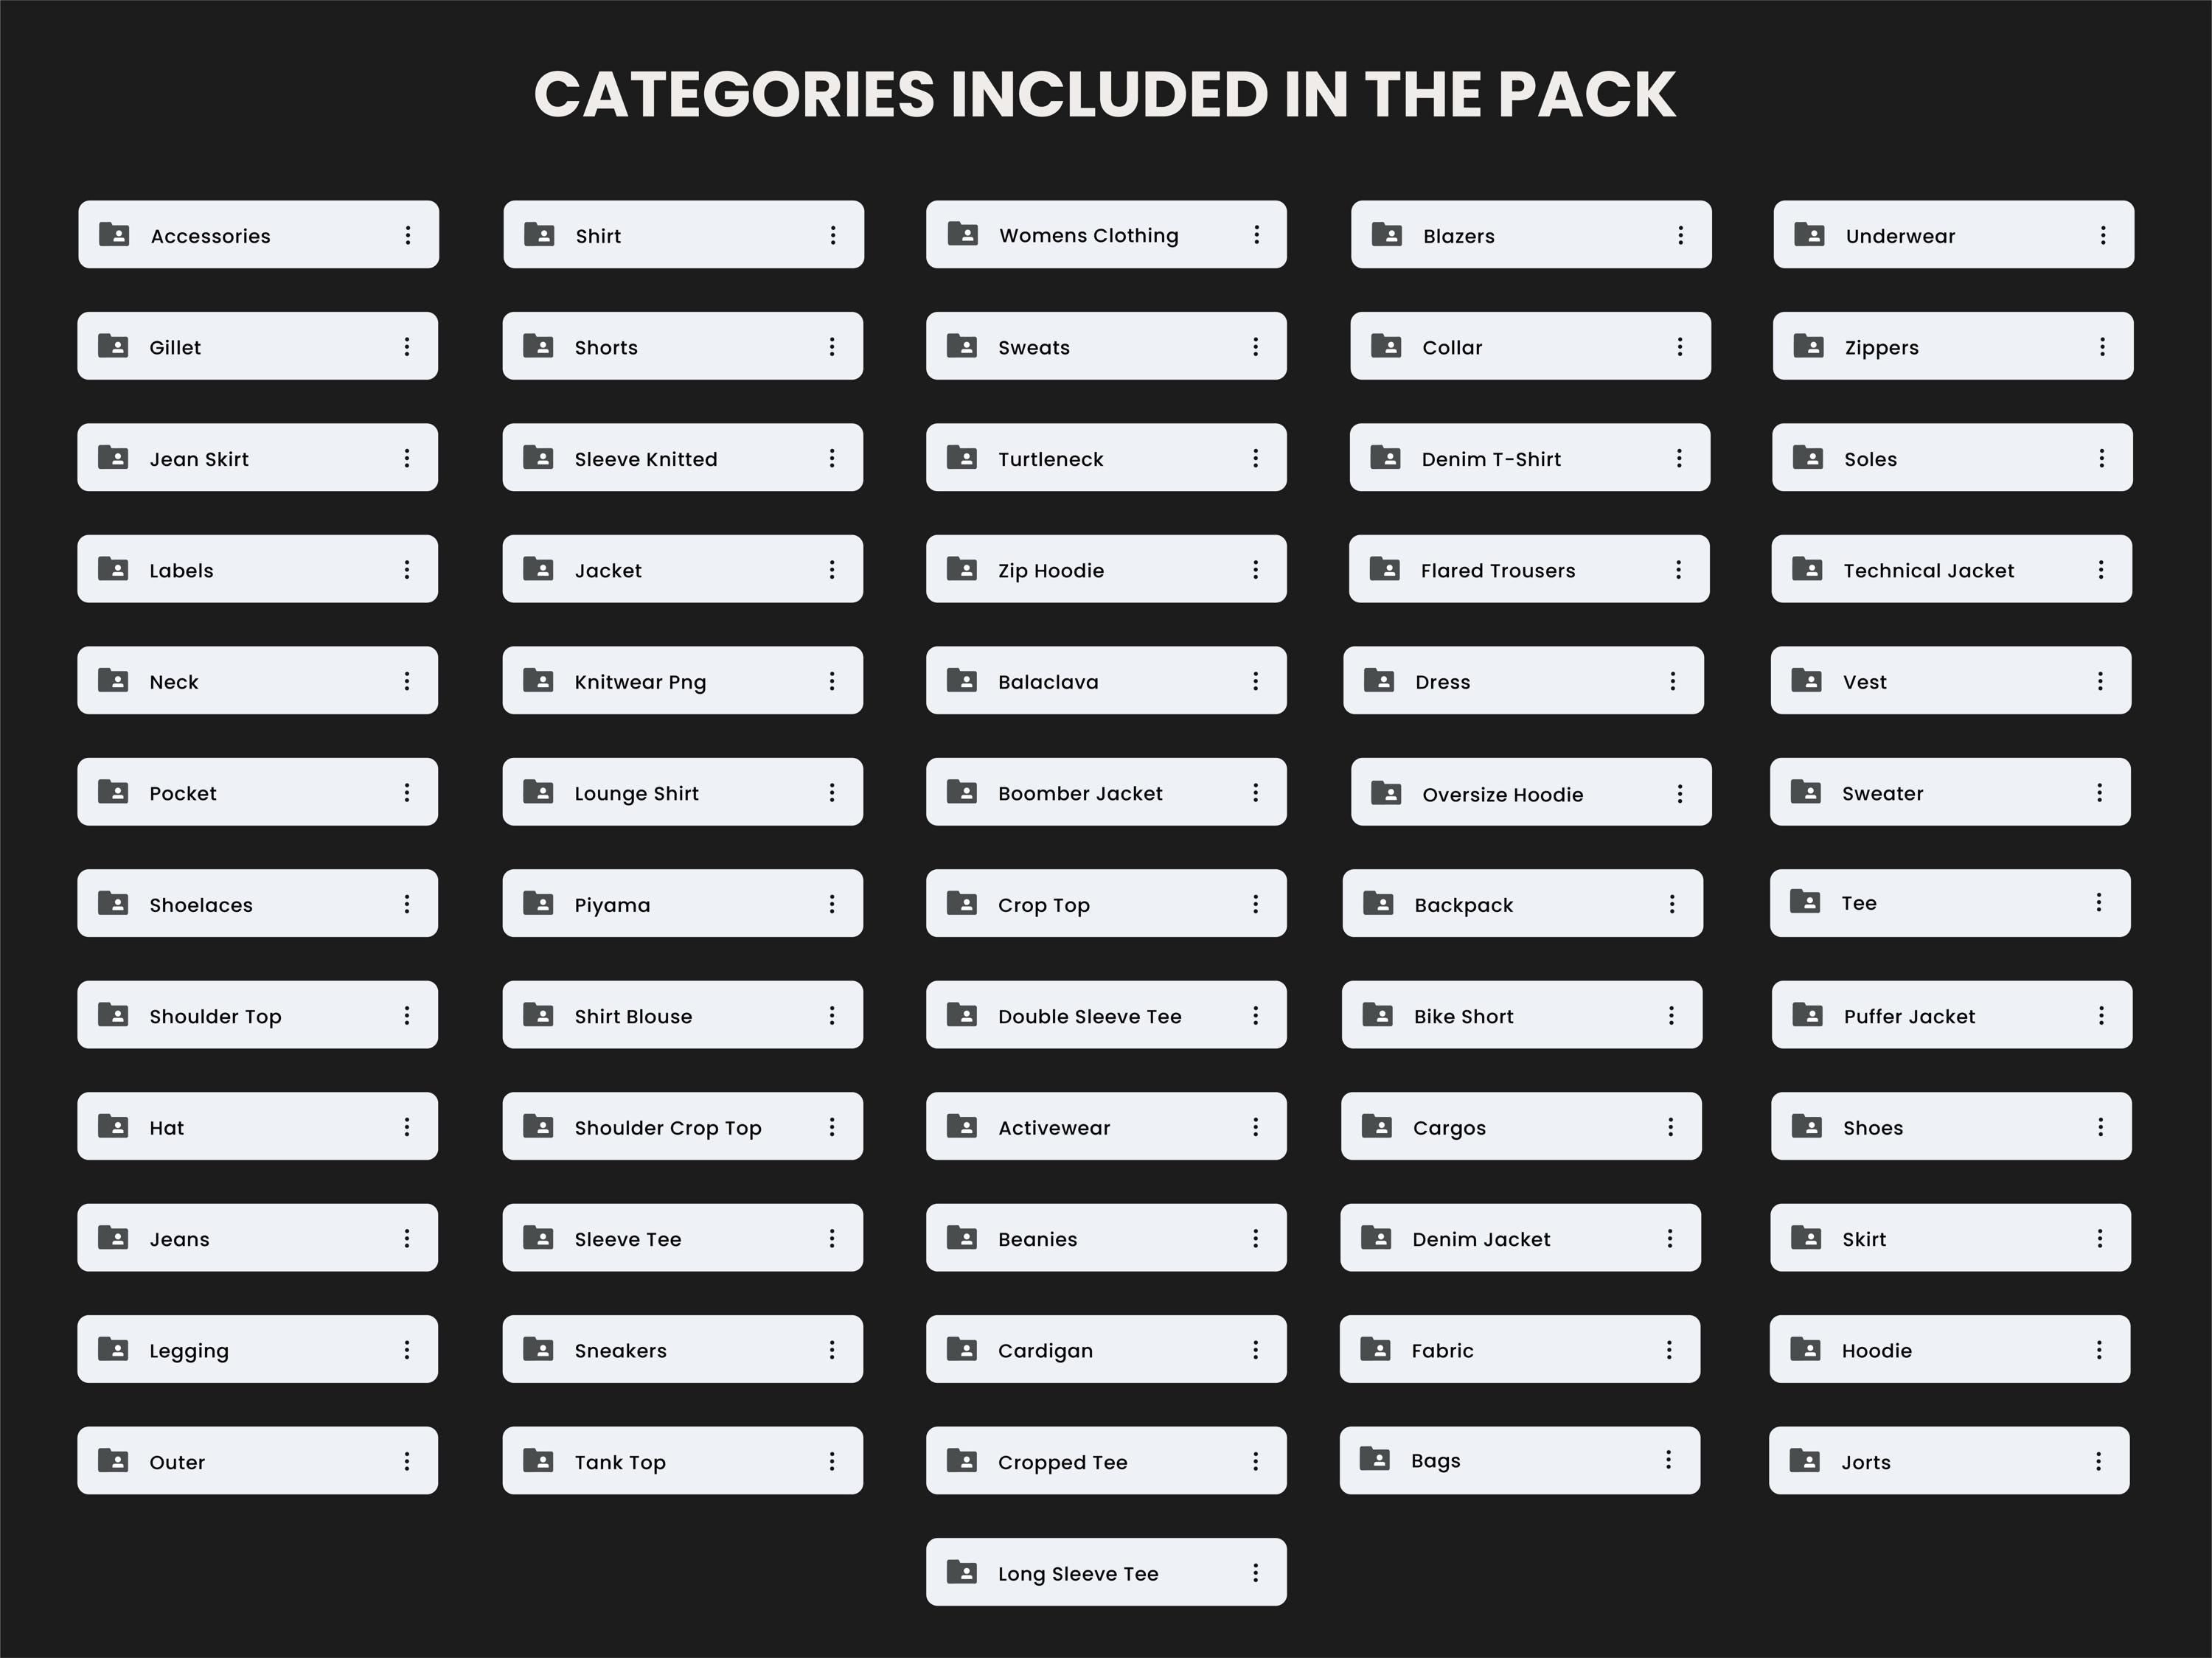
Task: Select the folder icon next to Zippers
Action: [x=1808, y=346]
